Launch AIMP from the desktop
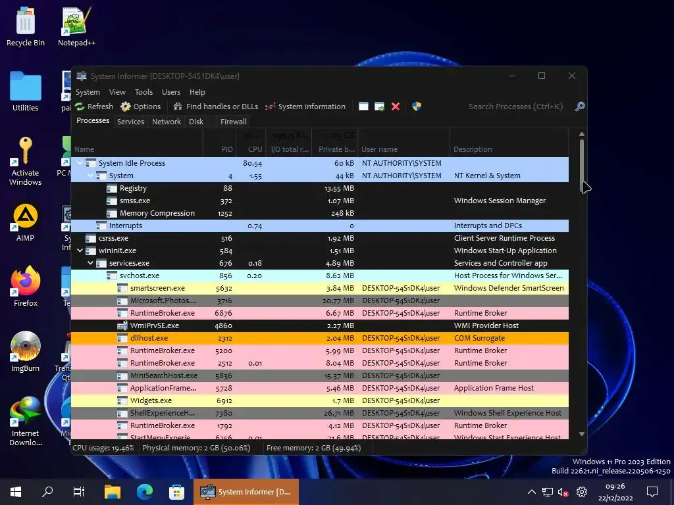This screenshot has height=505, width=674. [x=26, y=222]
